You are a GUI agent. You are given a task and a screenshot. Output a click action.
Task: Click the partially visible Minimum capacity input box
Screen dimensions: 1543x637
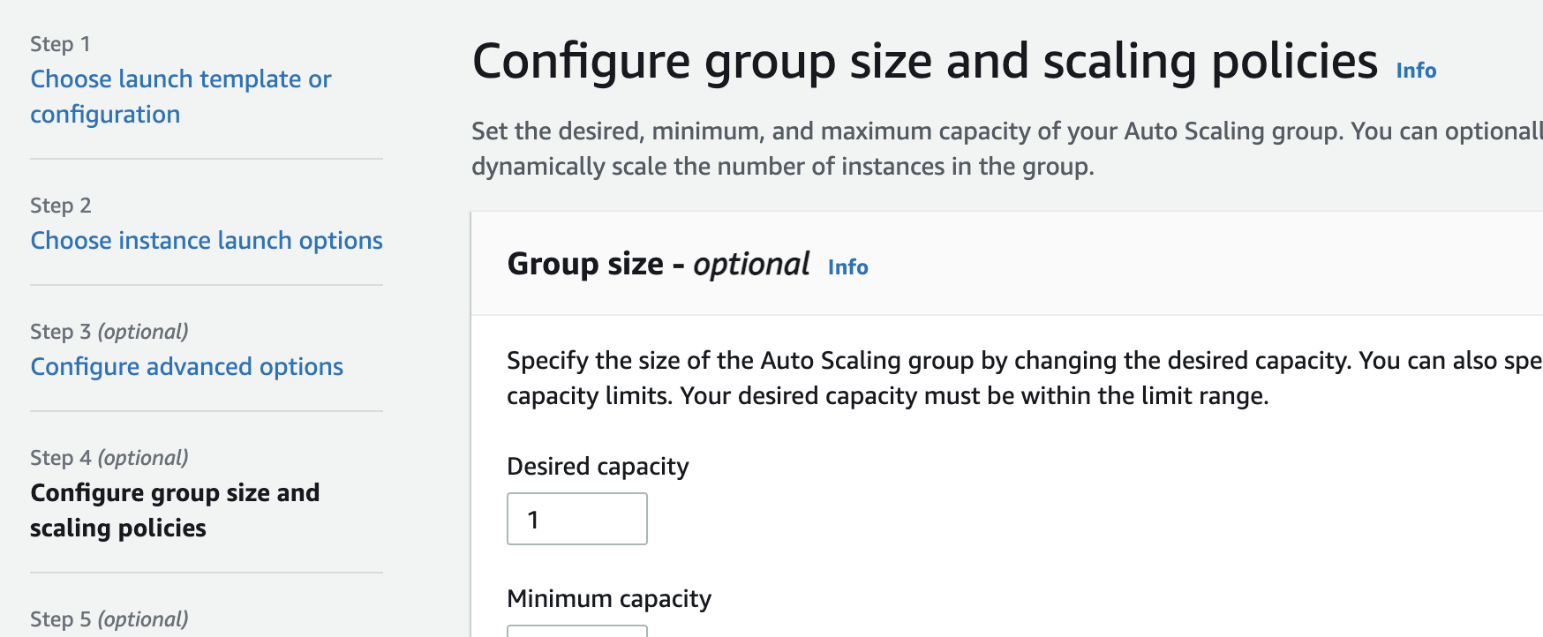point(577,631)
